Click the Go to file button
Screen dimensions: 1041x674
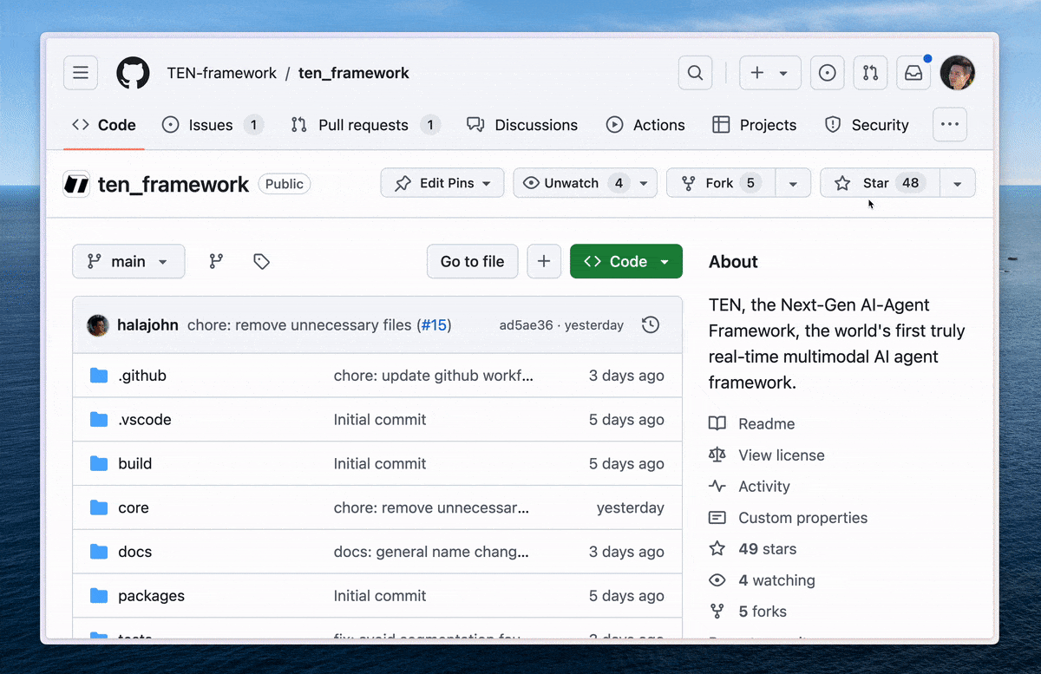click(472, 261)
